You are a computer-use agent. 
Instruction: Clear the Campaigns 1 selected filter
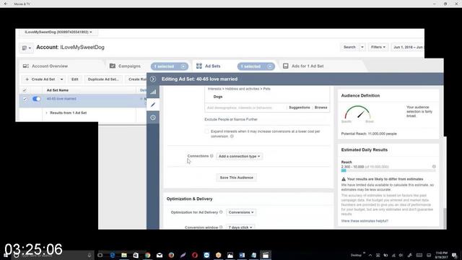[x=183, y=66]
